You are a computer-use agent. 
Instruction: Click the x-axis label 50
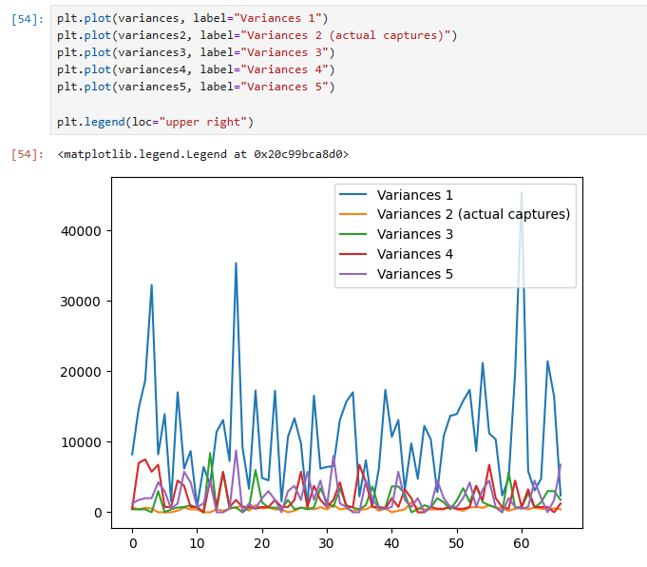coord(456,543)
